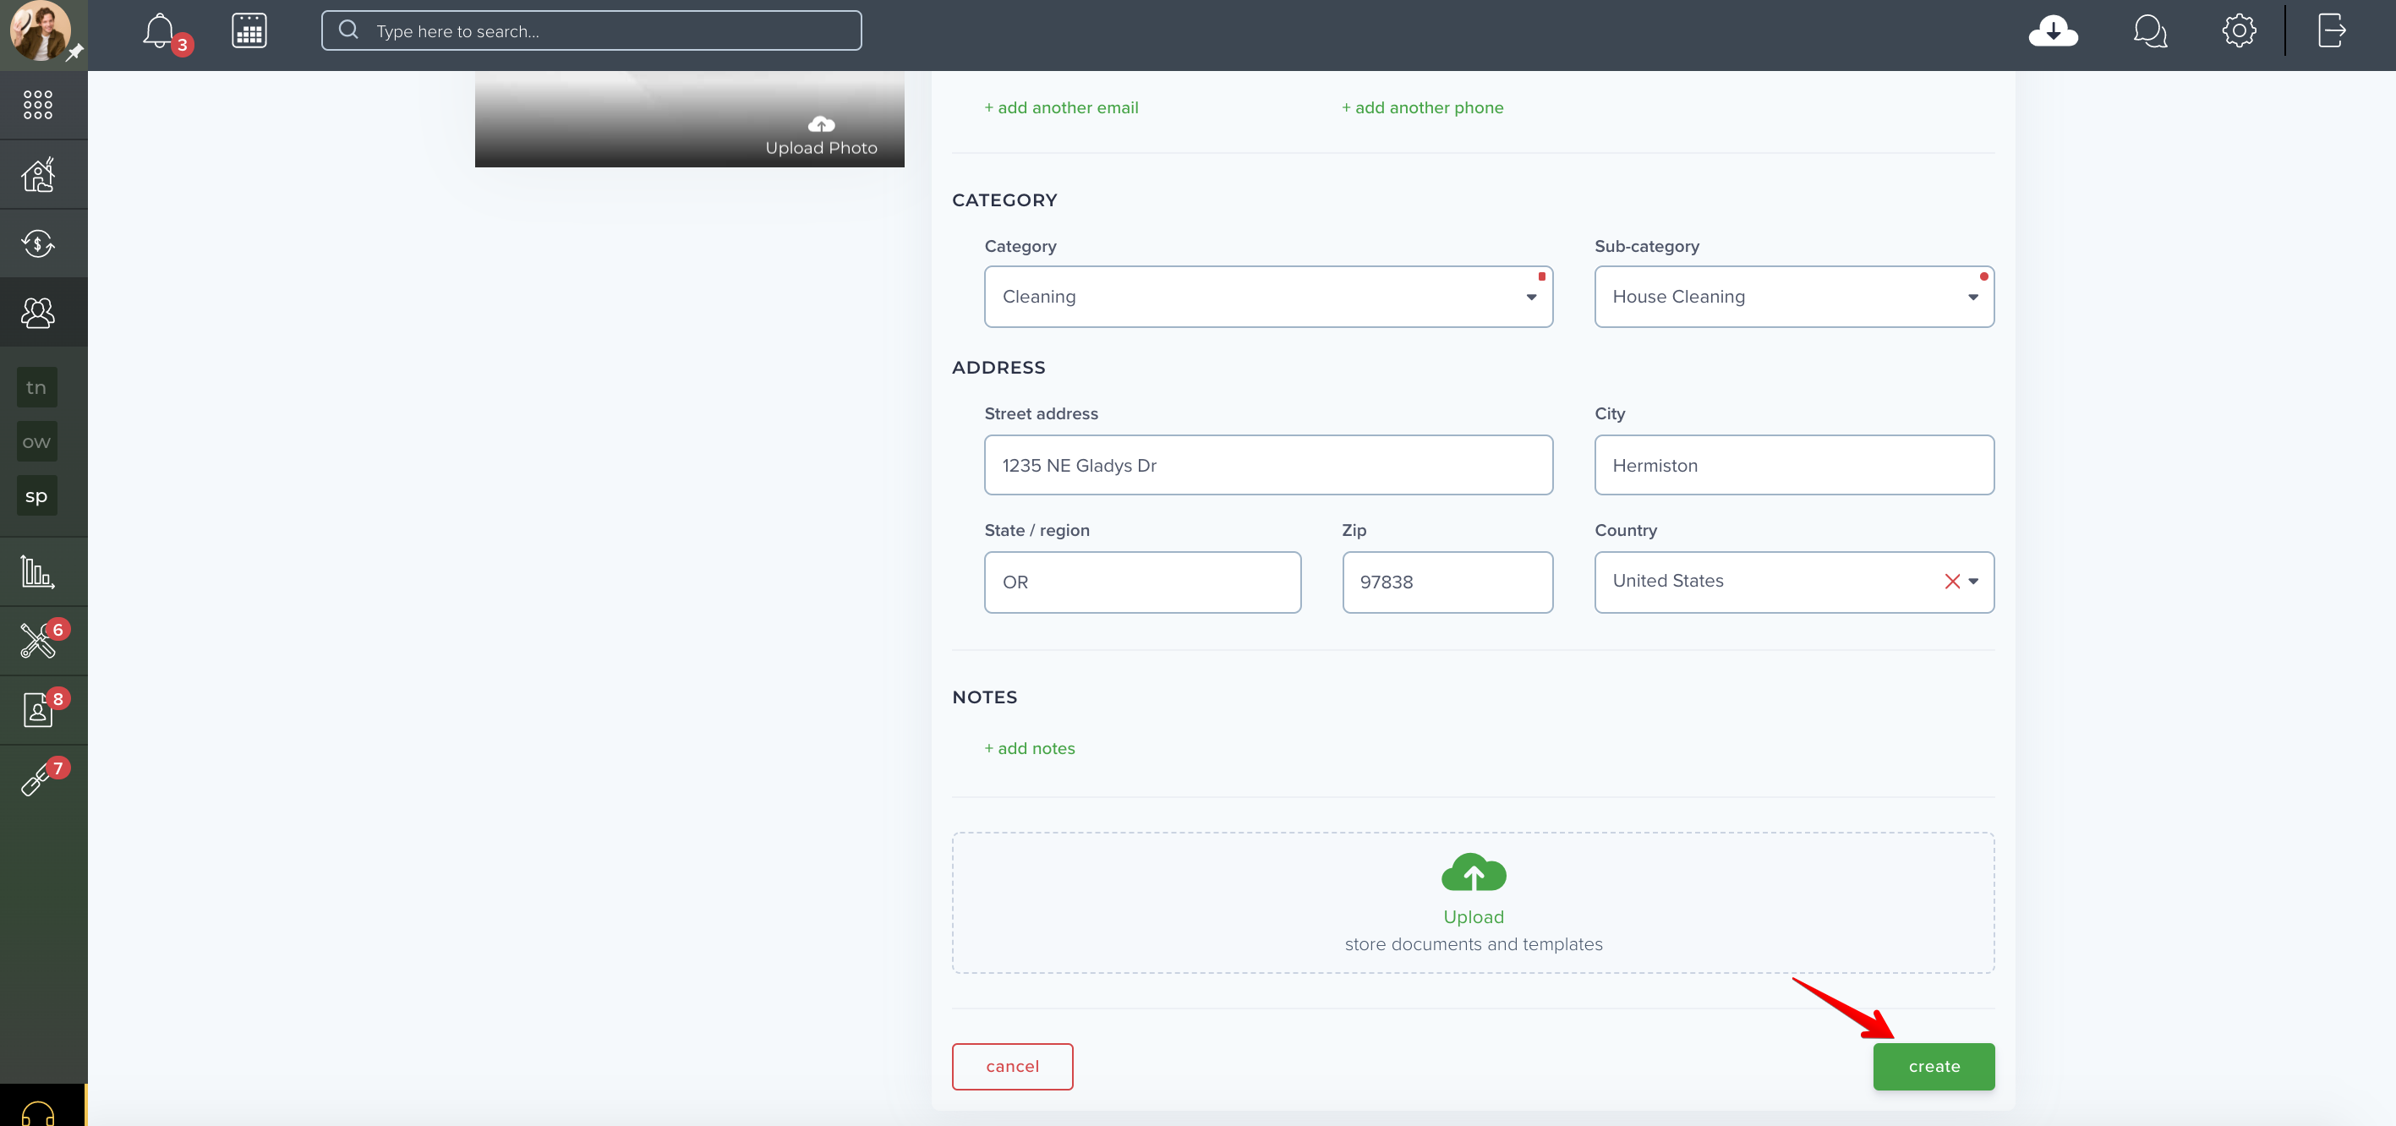
Task: Open the Sub-category dropdown showing House Cleaning
Action: coord(1794,297)
